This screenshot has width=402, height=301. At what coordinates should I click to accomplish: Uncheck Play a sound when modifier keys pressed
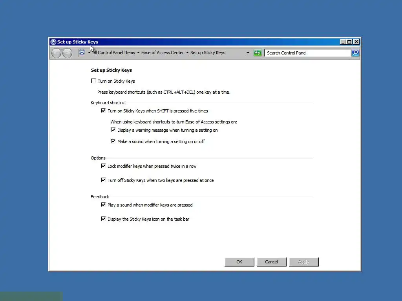(x=103, y=205)
